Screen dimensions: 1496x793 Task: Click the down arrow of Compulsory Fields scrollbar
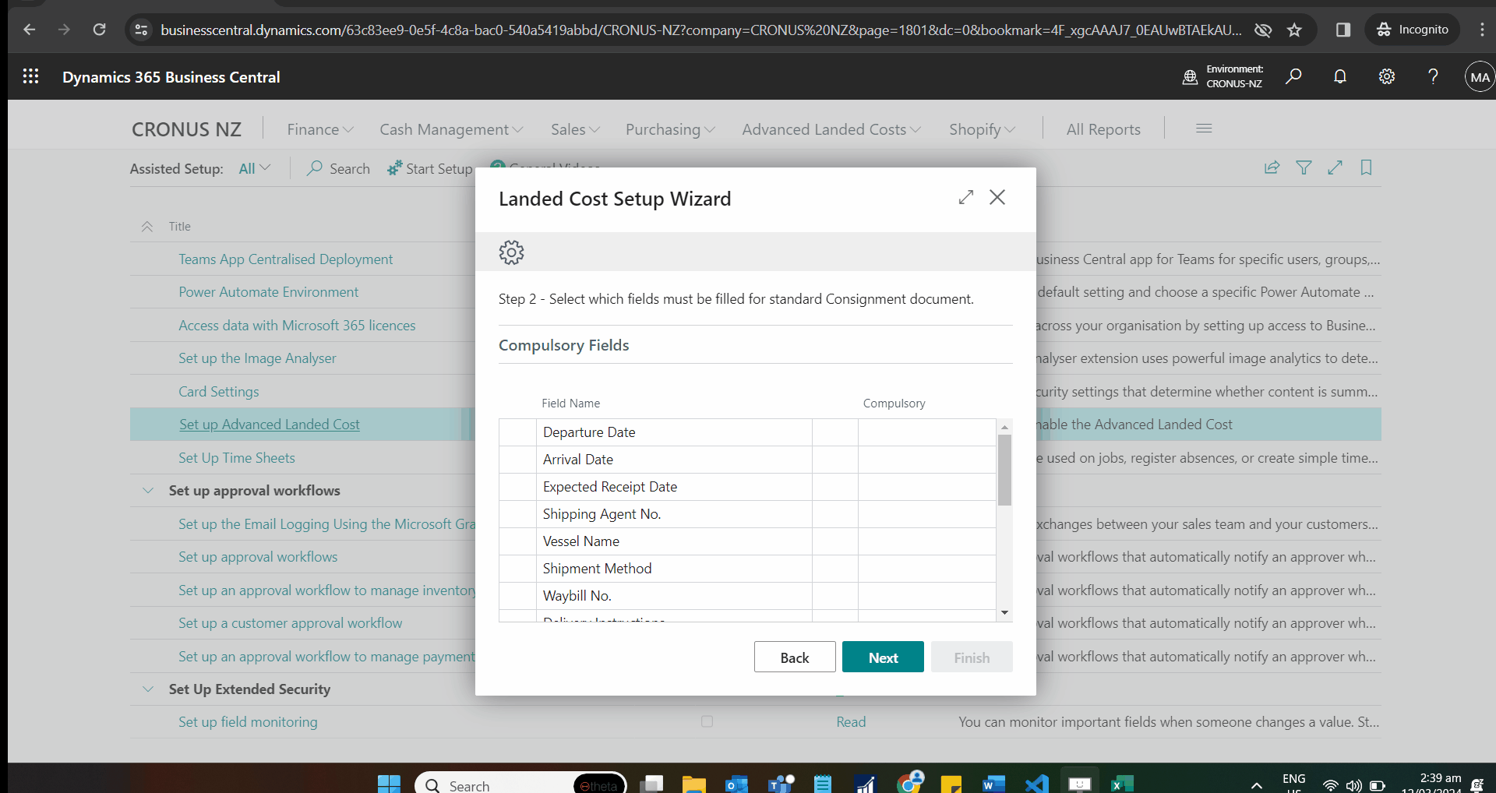pyautogui.click(x=1004, y=612)
